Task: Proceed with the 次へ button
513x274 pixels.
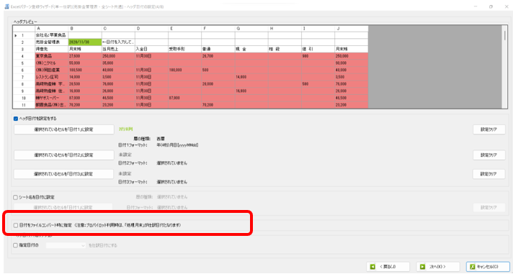Action: pyautogui.click(x=438, y=267)
